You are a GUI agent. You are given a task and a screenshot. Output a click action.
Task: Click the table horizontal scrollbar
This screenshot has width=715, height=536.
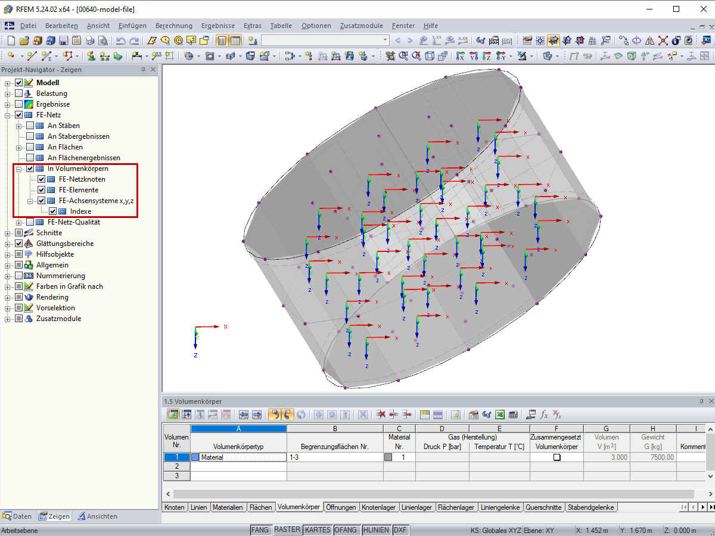pos(434,494)
